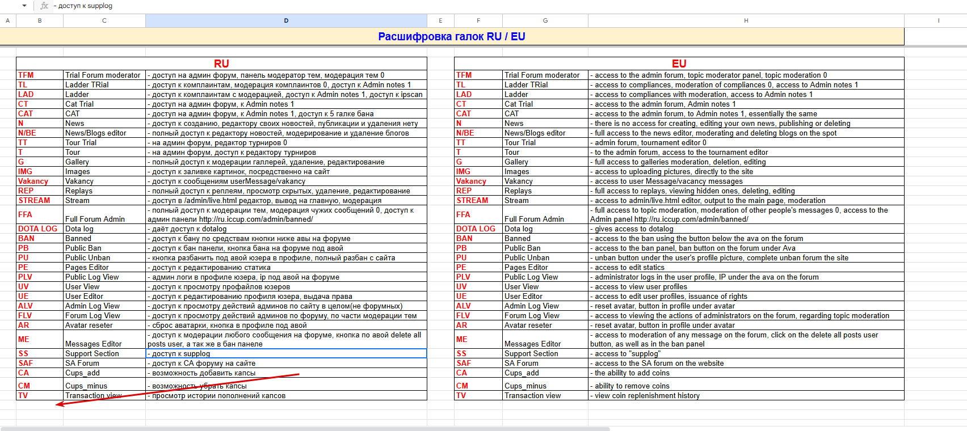The image size is (967, 431).
Task: Click 'access to "supplog"' cell
Action: (x=746, y=353)
